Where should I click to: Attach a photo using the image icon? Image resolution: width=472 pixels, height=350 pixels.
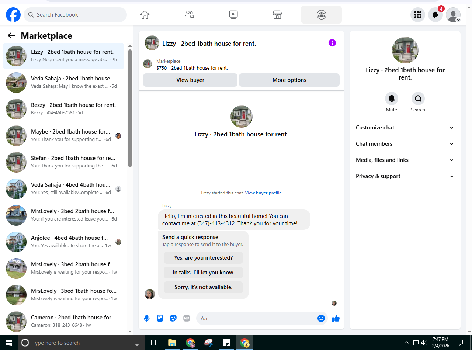tap(160, 318)
